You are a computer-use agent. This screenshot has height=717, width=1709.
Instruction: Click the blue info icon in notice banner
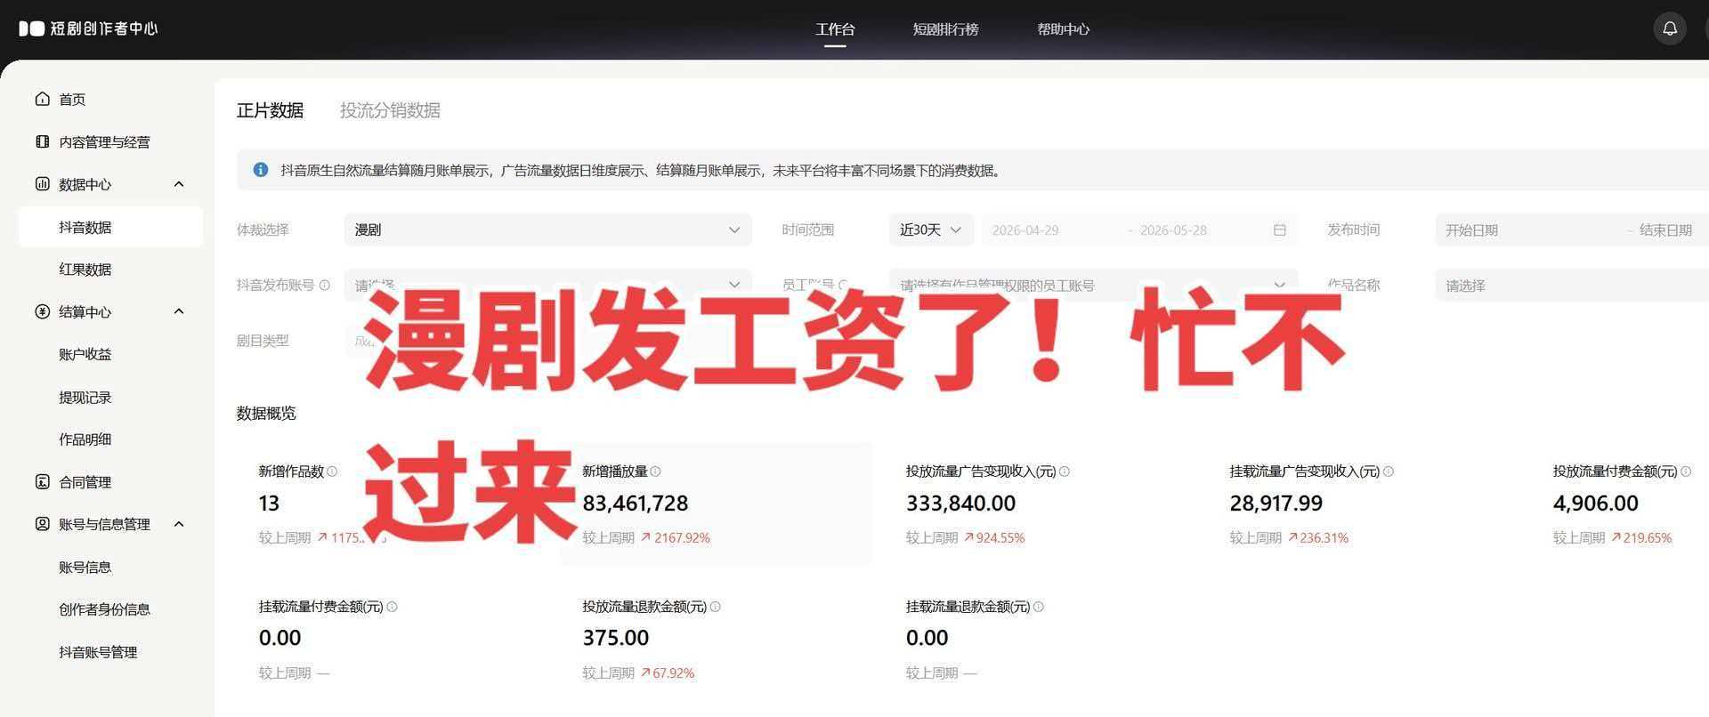pyautogui.click(x=261, y=170)
